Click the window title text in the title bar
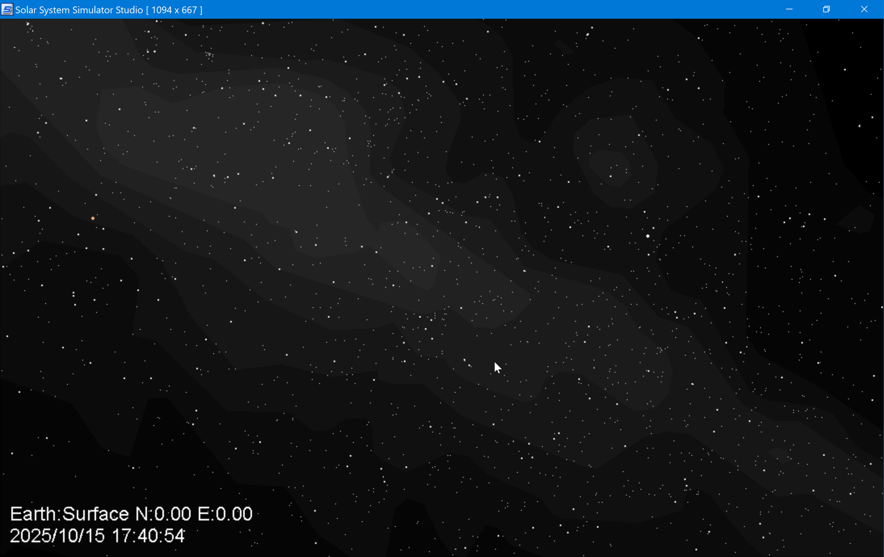884x557 pixels. (79, 10)
